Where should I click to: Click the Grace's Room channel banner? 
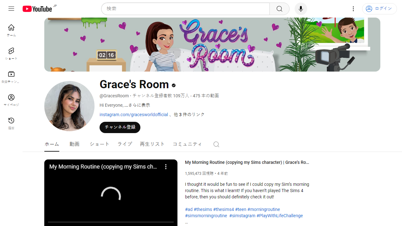tap(212, 45)
